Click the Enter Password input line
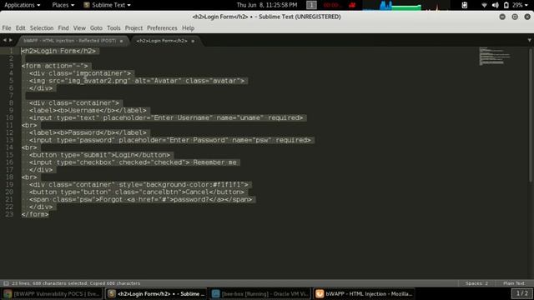This screenshot has width=534, height=300. click(169, 140)
